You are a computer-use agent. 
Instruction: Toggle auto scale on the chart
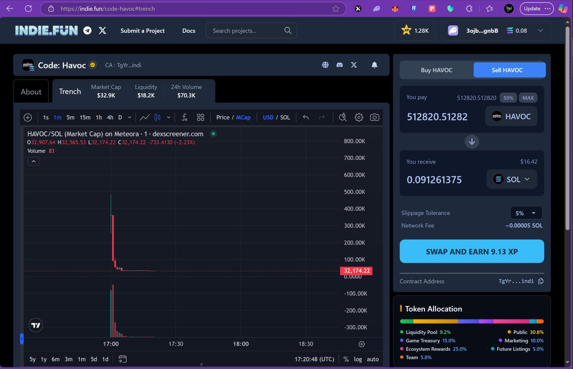373,359
